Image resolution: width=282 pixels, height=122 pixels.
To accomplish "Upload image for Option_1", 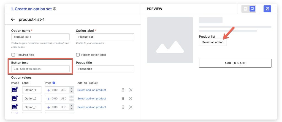I will (15, 90).
